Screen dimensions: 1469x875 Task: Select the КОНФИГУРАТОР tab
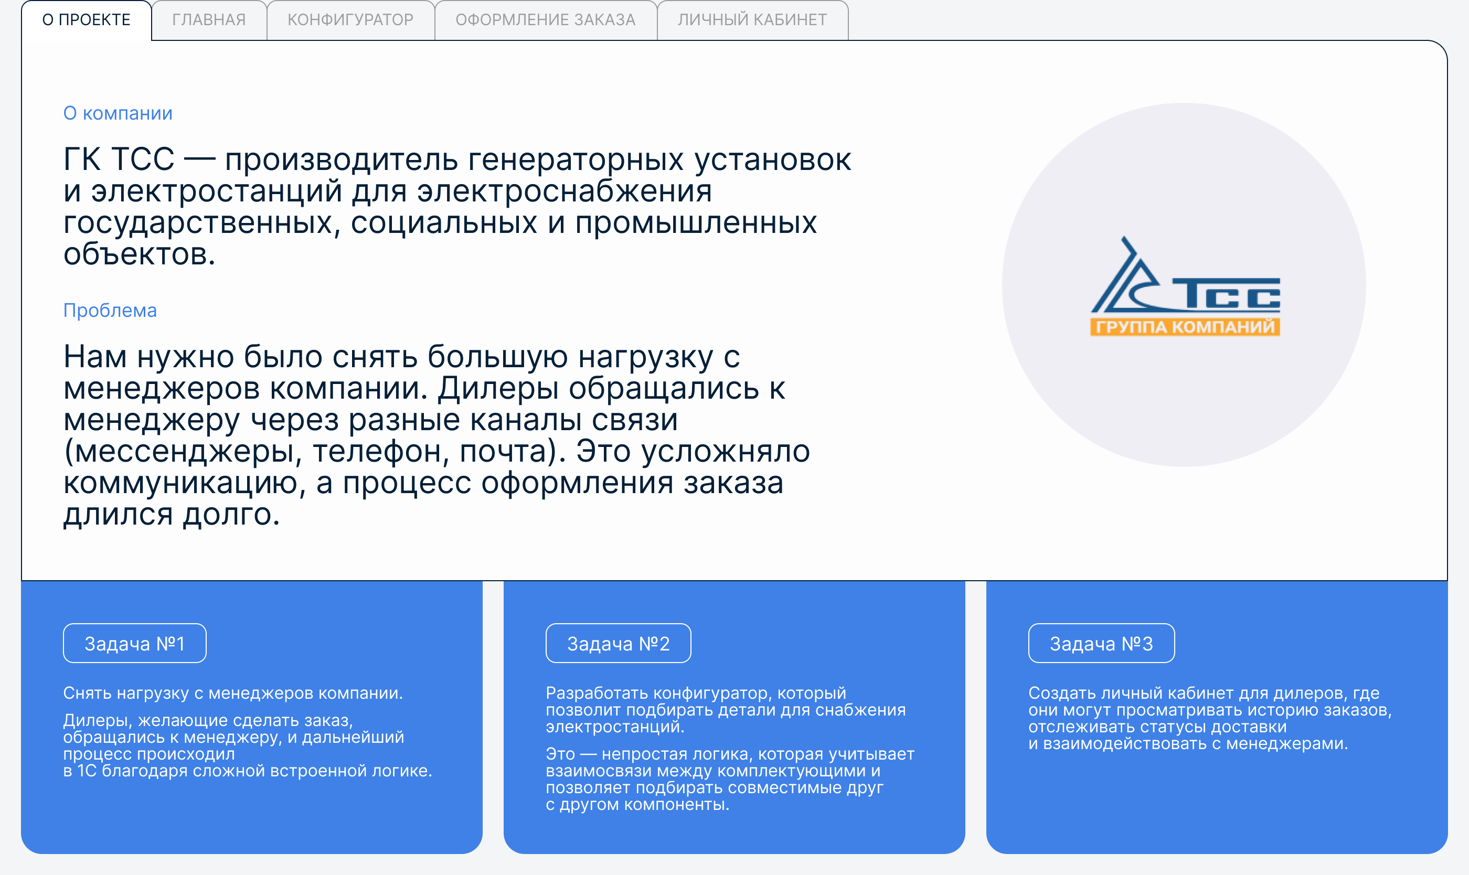click(x=350, y=20)
